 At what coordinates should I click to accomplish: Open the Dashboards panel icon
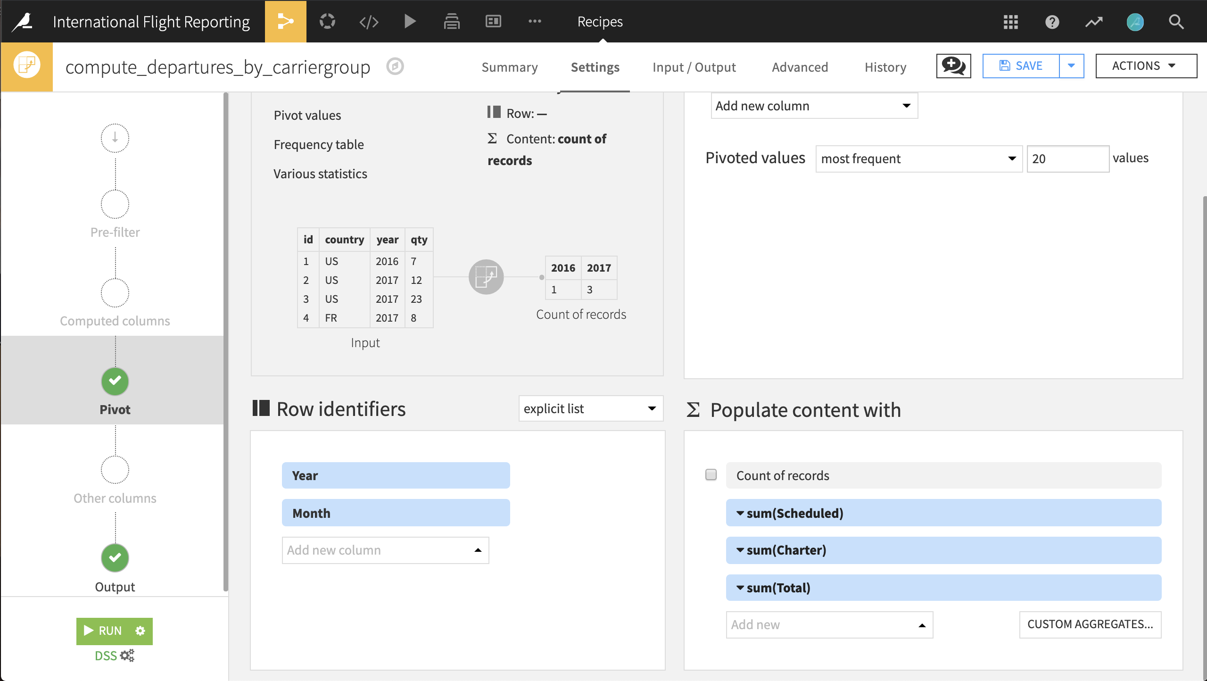pyautogui.click(x=493, y=21)
